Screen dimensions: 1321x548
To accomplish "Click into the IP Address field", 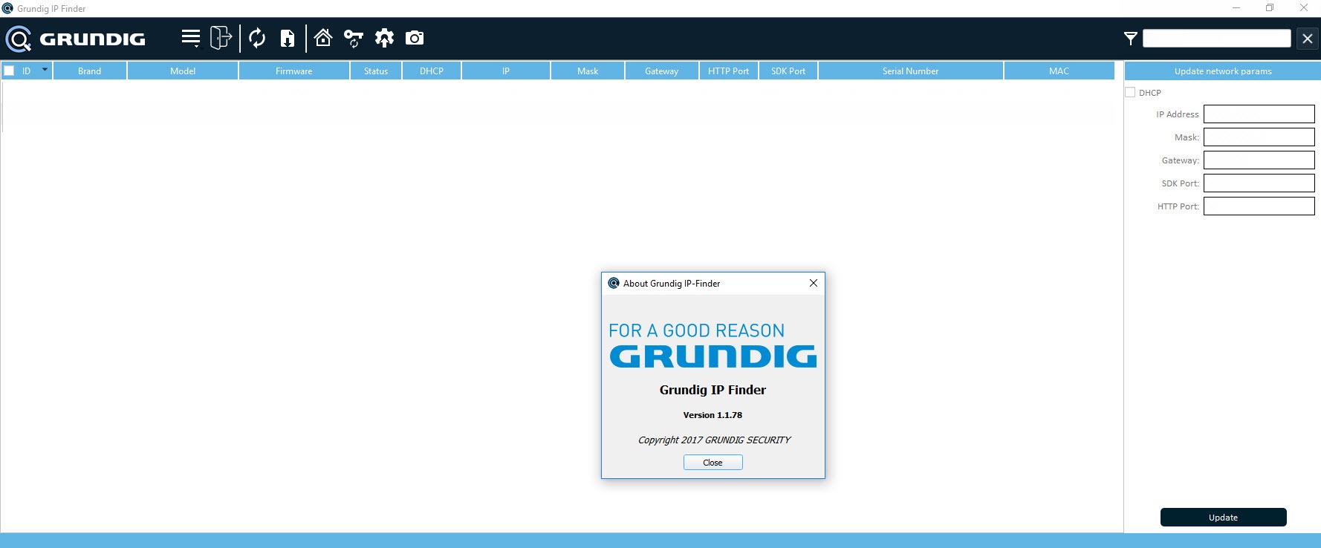I will pyautogui.click(x=1259, y=114).
